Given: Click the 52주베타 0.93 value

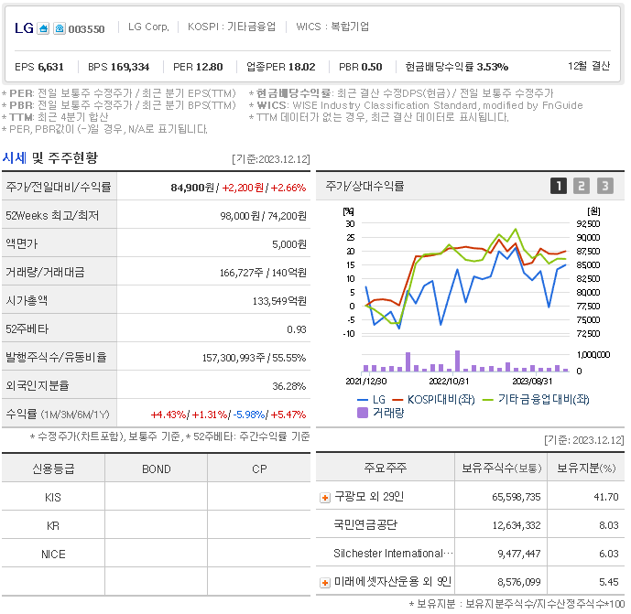Looking at the screenshot, I should [297, 329].
